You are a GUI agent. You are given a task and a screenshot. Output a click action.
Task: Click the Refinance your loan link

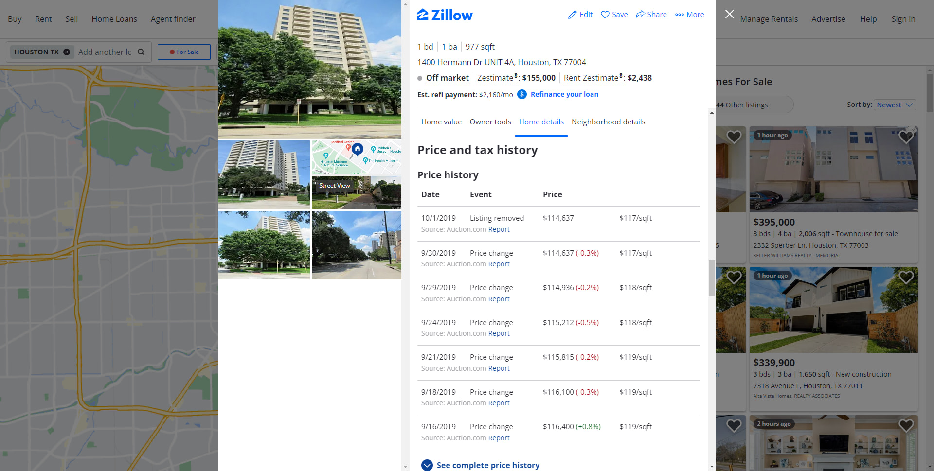[x=564, y=94]
